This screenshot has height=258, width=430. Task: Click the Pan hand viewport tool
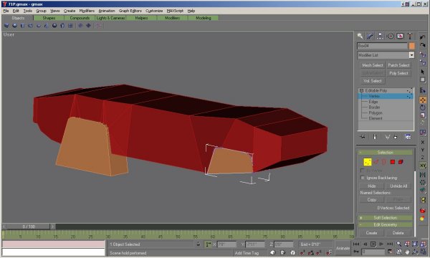coord(407,252)
